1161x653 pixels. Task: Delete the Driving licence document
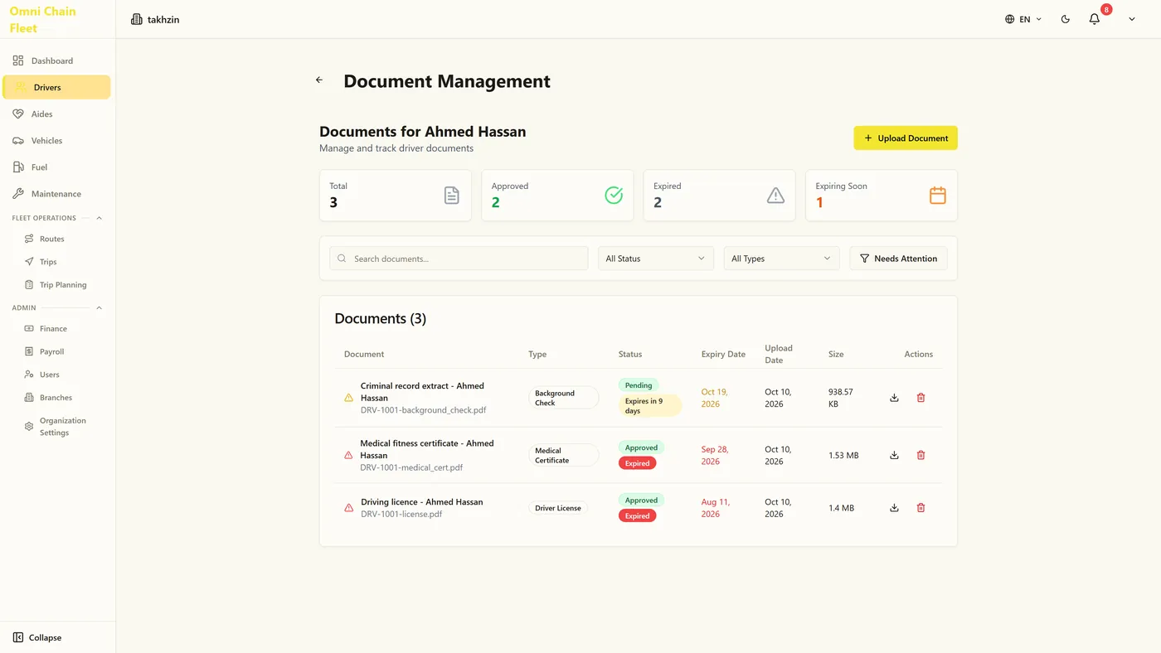point(921,508)
